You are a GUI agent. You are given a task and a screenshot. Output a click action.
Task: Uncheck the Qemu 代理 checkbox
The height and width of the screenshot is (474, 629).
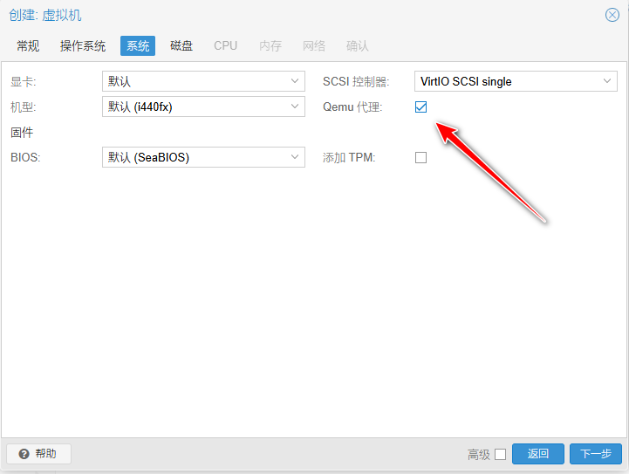click(x=420, y=106)
